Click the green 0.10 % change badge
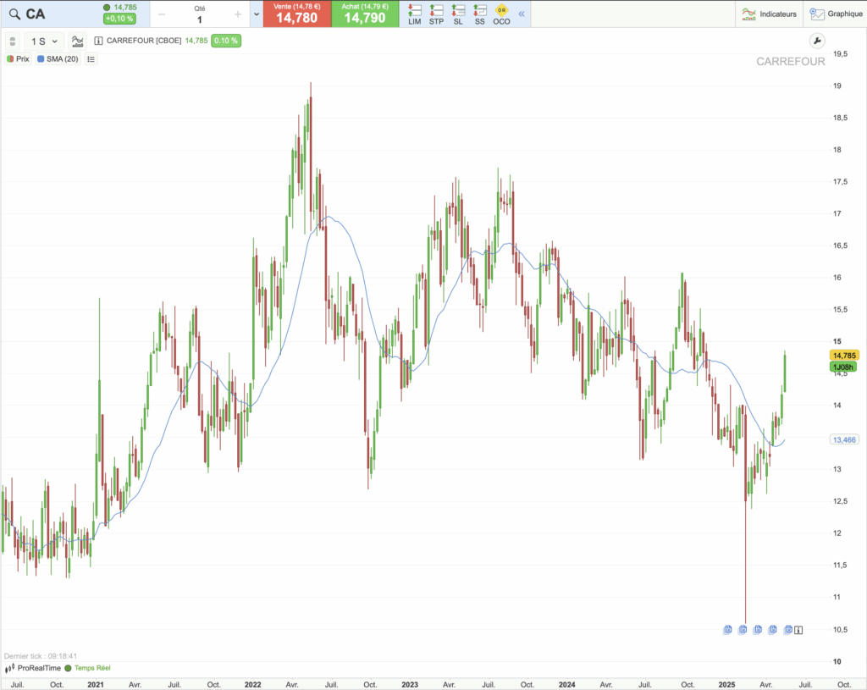The width and height of the screenshot is (867, 690). (x=225, y=41)
